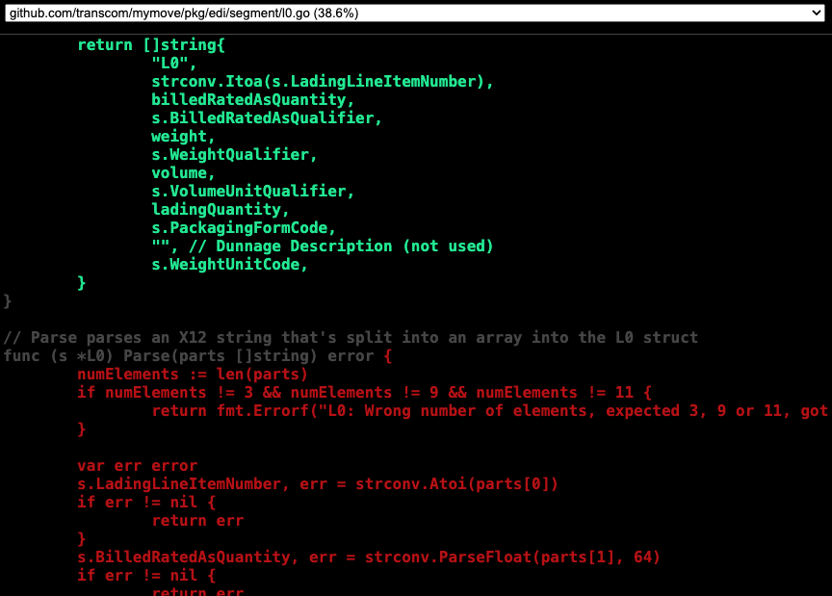Click the "weight," code line
This screenshot has width=832, height=596.
point(183,137)
